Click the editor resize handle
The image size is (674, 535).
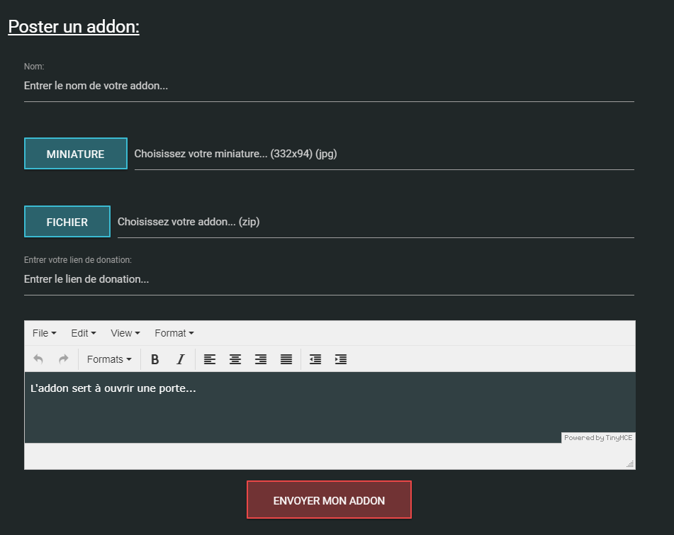pyautogui.click(x=630, y=463)
